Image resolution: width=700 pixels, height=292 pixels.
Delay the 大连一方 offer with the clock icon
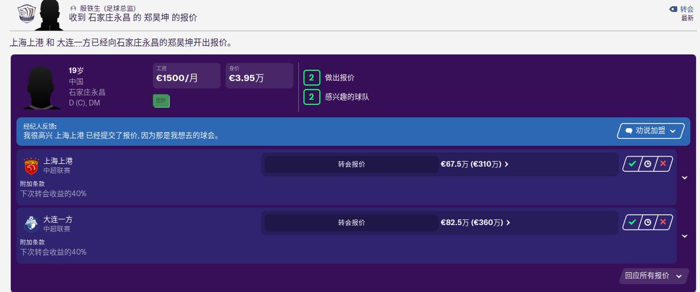click(648, 222)
